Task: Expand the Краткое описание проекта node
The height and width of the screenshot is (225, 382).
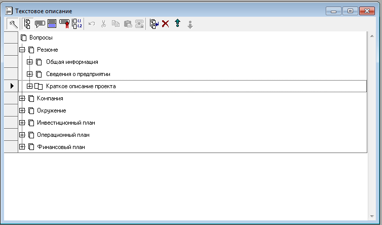Action: (30, 86)
